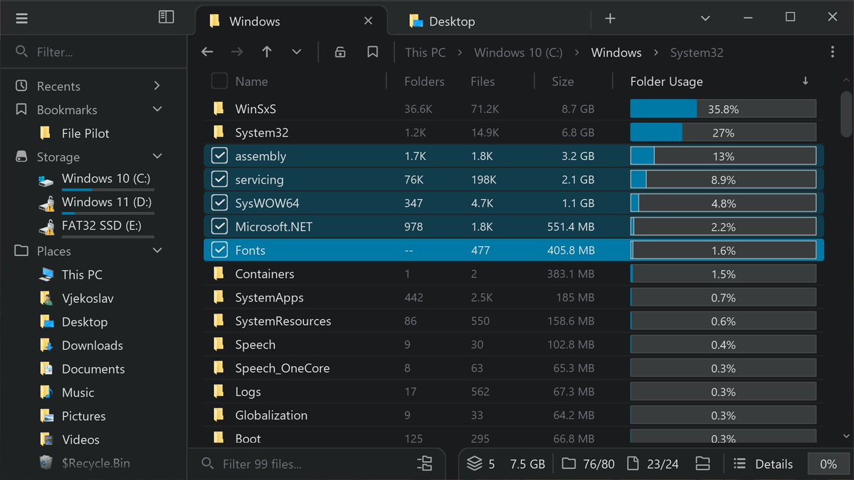The image size is (854, 480).
Task: Sort by the Size column header
Action: click(562, 81)
